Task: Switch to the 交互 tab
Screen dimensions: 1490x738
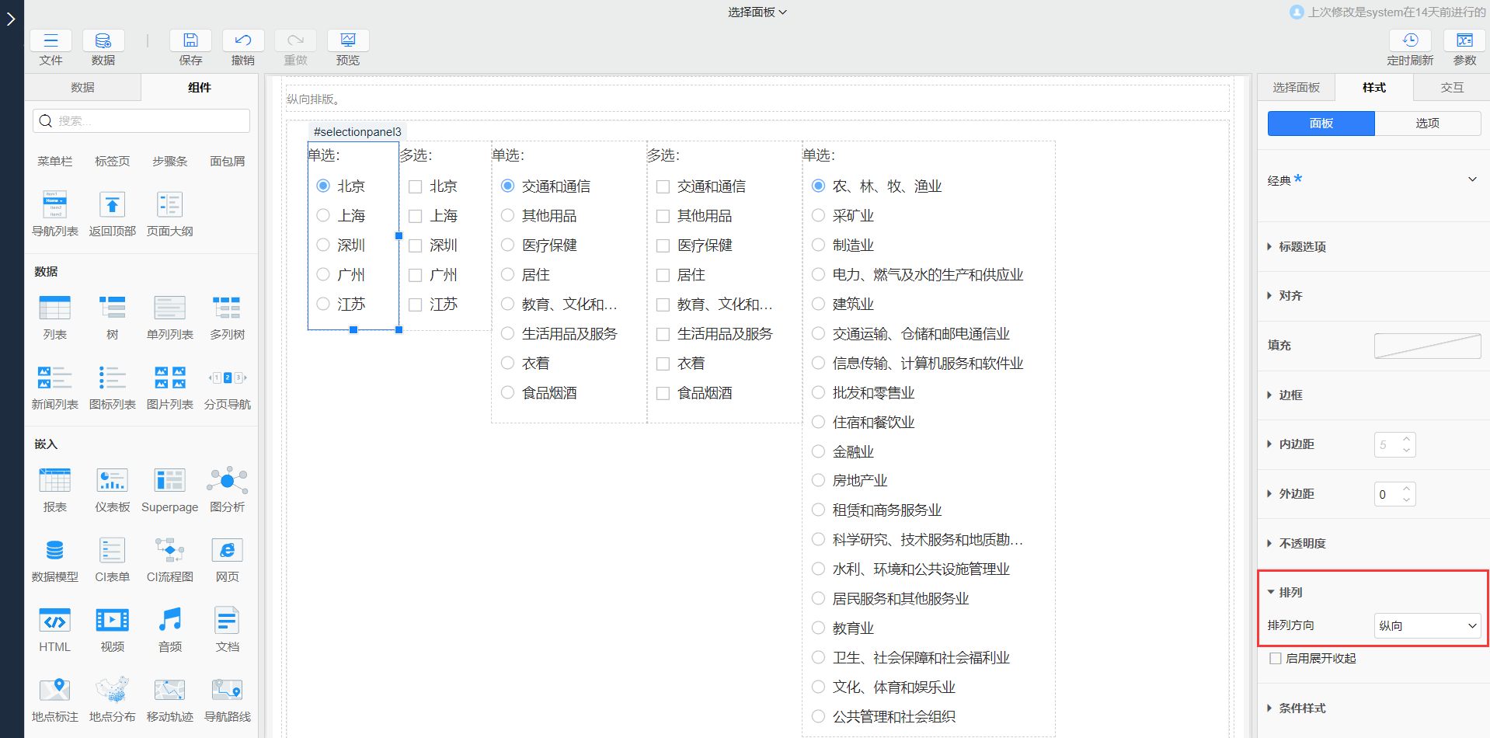Action: (x=1450, y=87)
